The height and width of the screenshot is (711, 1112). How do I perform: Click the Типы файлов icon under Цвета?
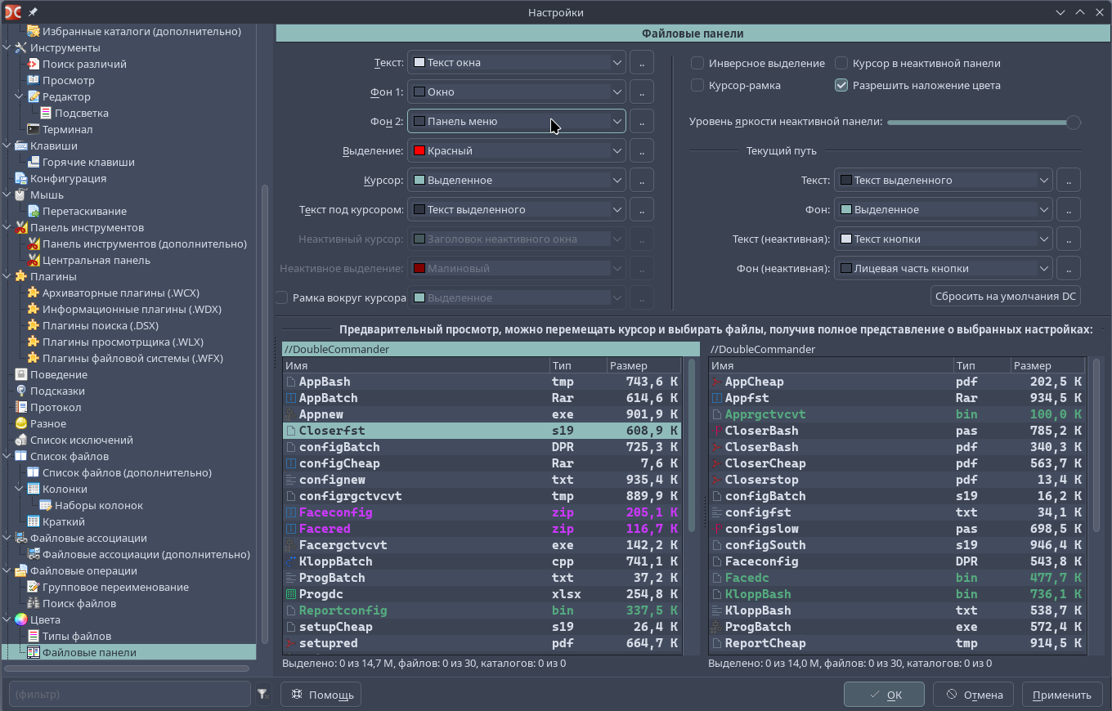pyautogui.click(x=34, y=636)
